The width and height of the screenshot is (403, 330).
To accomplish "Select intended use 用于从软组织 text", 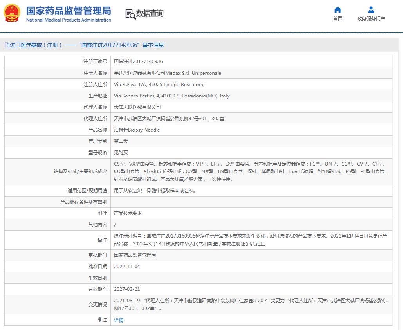I will coord(155,191).
